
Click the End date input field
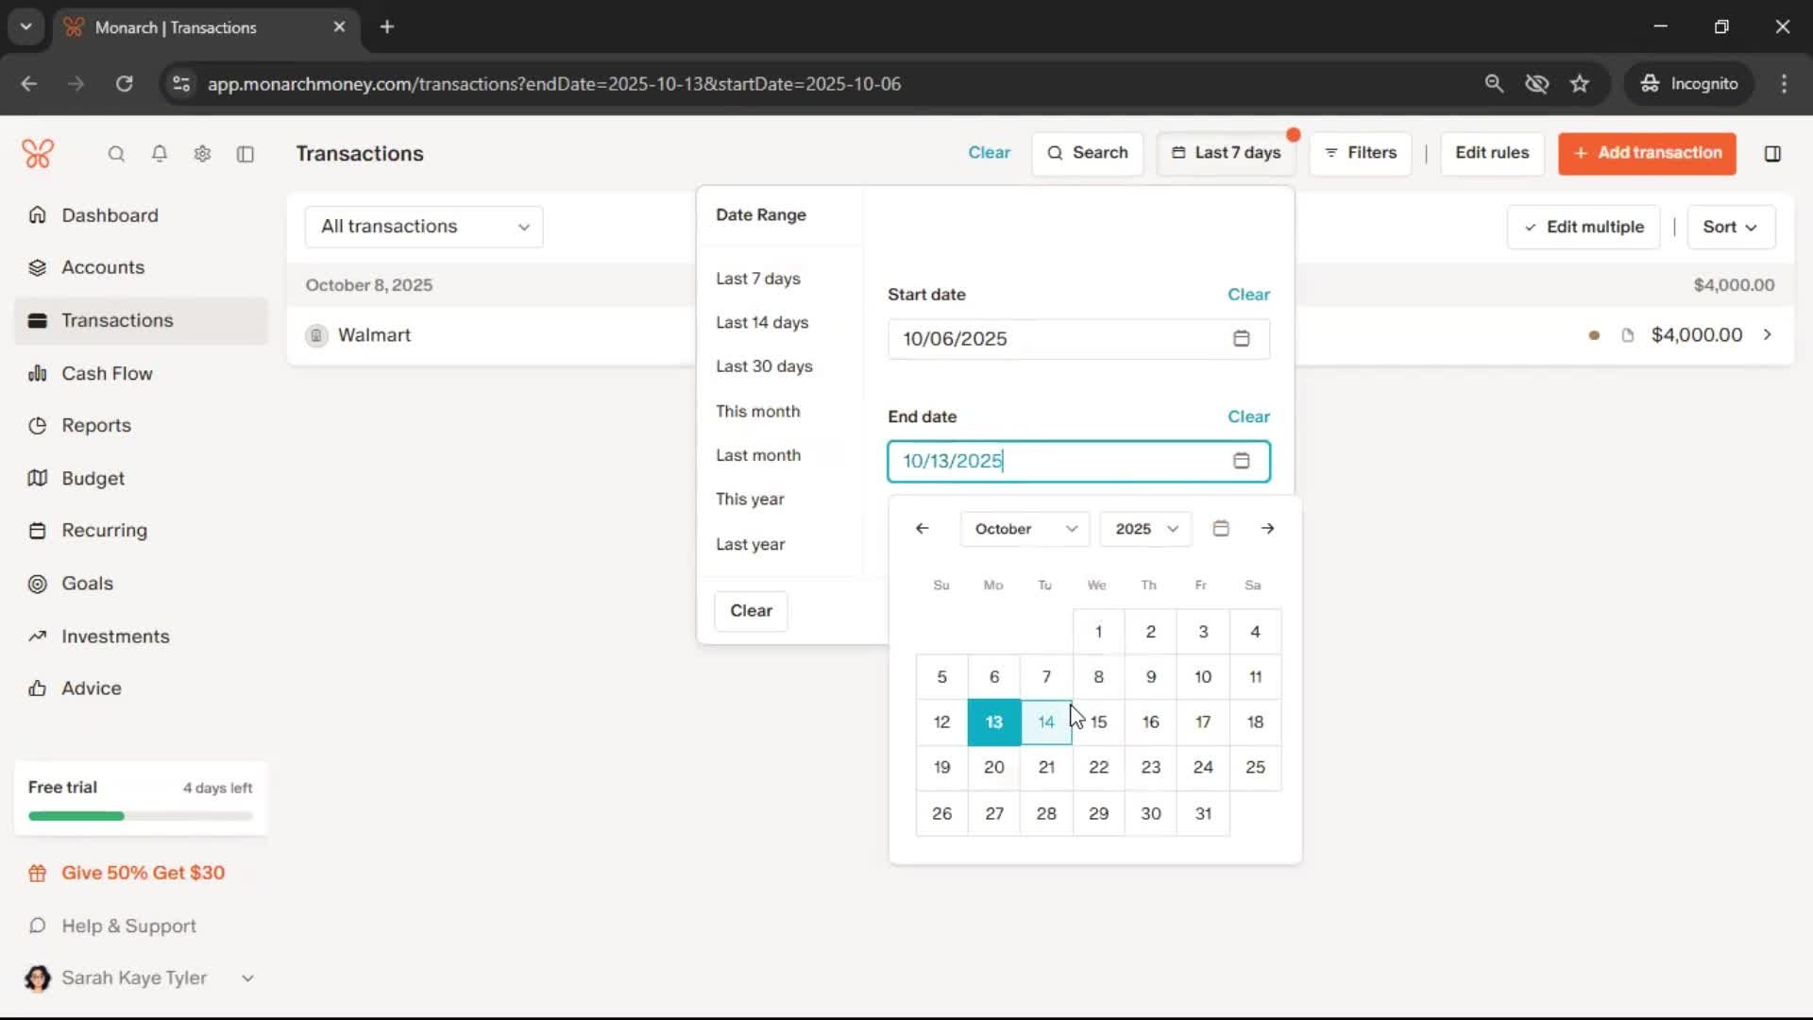[1058, 461]
